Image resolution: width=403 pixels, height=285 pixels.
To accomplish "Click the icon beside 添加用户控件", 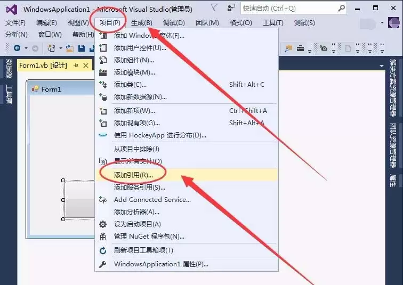I will (103, 48).
